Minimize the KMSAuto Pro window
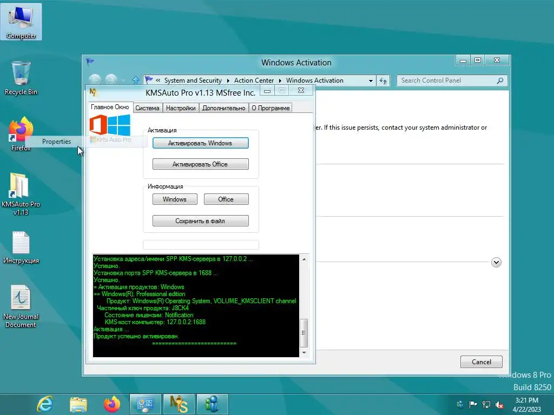The image size is (554, 415). point(267,91)
